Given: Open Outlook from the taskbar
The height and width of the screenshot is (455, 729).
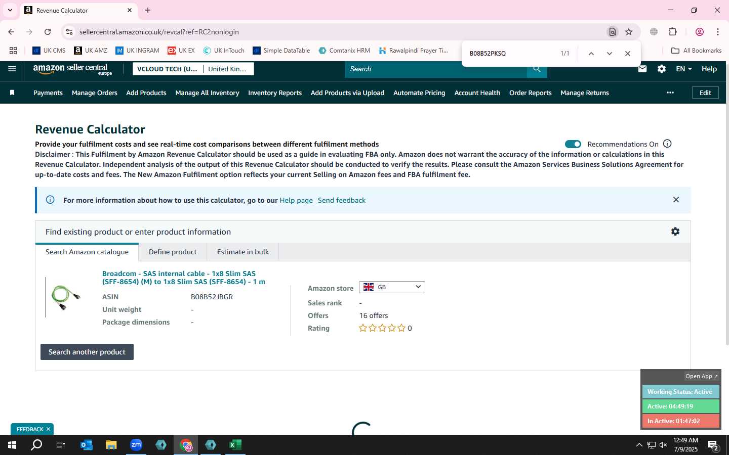Looking at the screenshot, I should click(x=87, y=445).
